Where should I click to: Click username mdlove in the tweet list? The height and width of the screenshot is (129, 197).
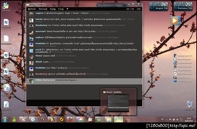pos(40,37)
